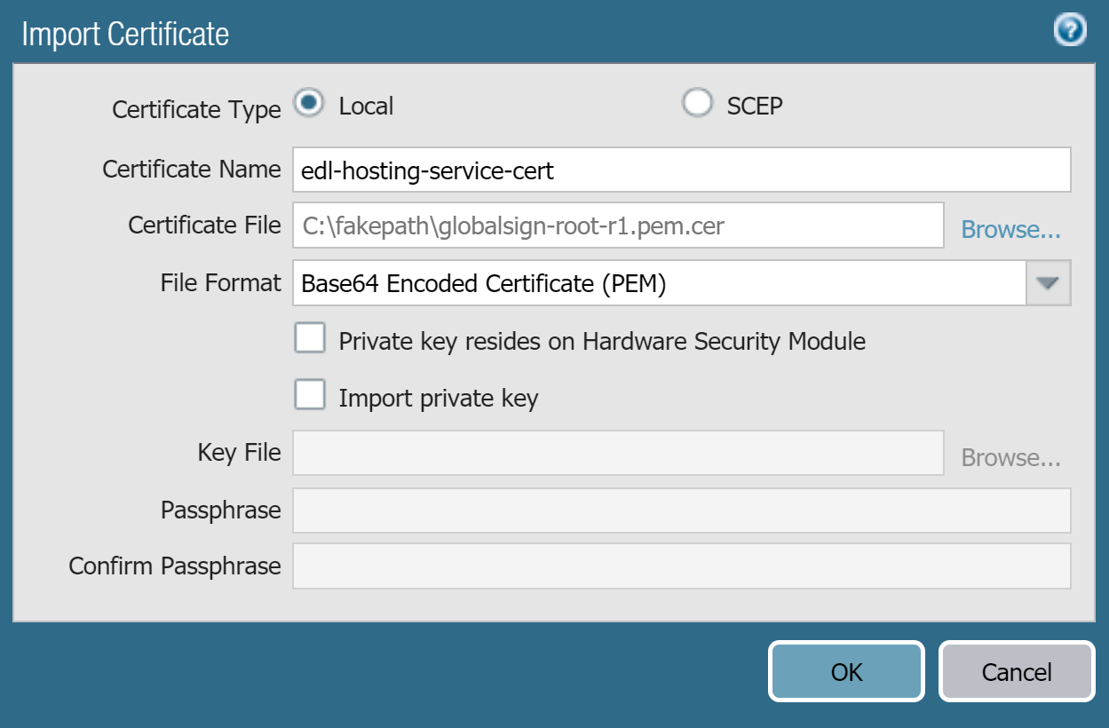Browse for a key file
This screenshot has height=728, width=1109.
pyautogui.click(x=1010, y=458)
